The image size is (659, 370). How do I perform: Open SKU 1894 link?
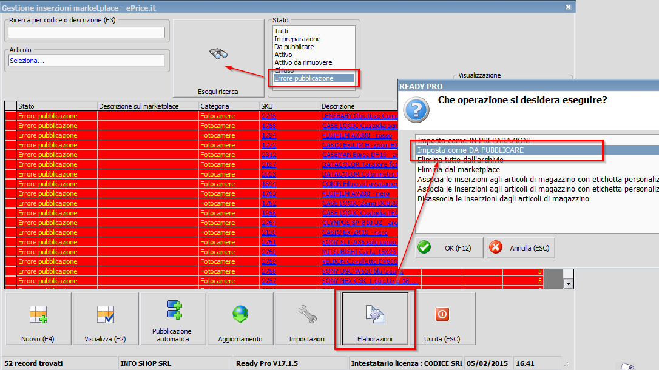(269, 184)
